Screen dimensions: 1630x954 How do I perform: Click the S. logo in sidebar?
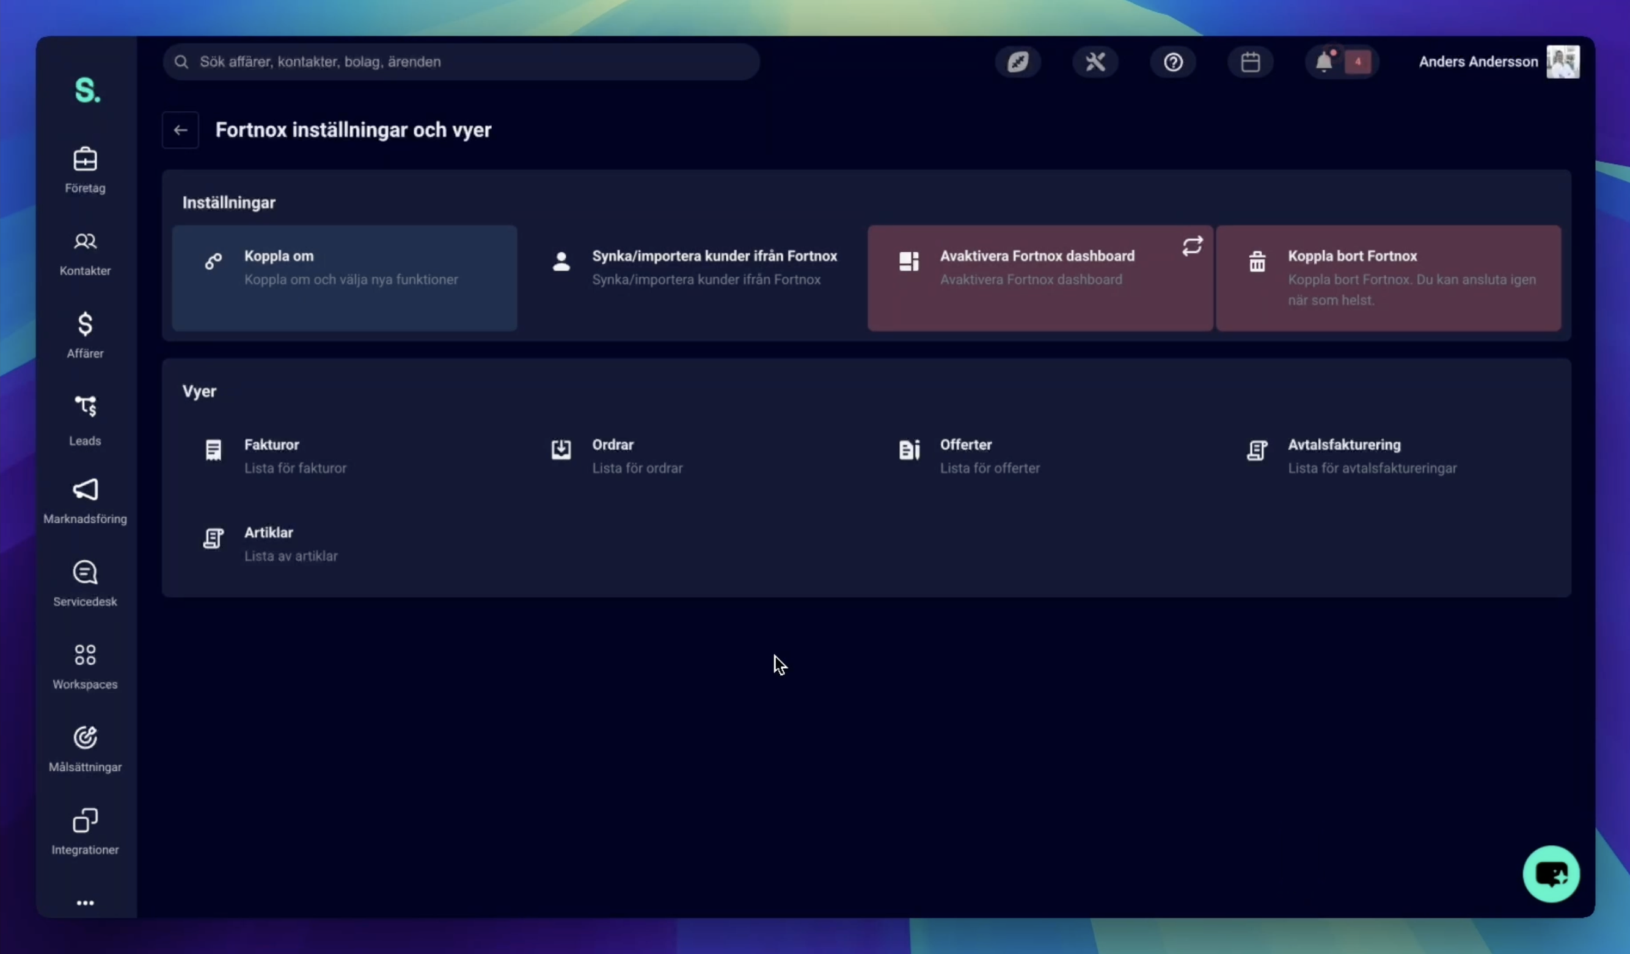point(87,90)
